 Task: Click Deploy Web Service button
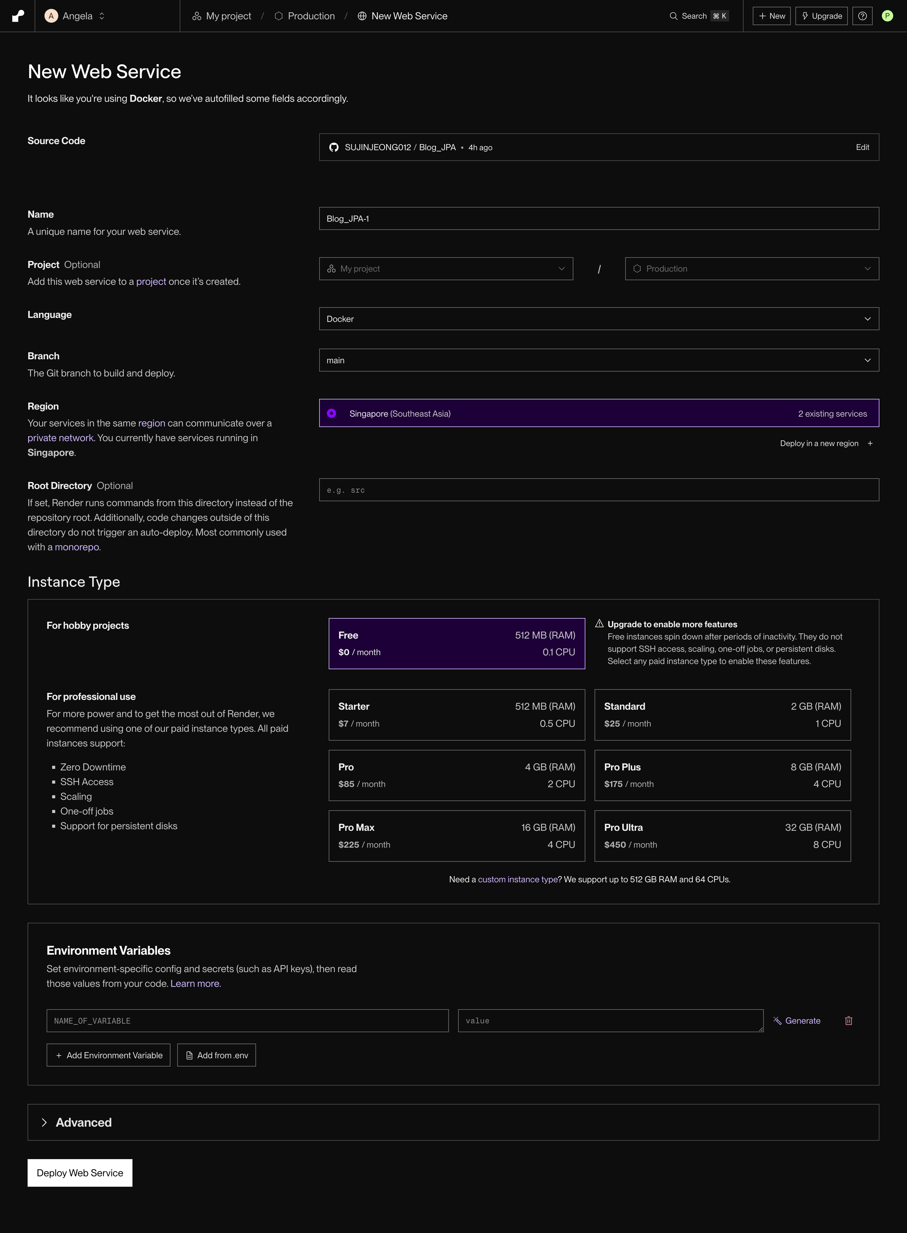[x=80, y=1173]
